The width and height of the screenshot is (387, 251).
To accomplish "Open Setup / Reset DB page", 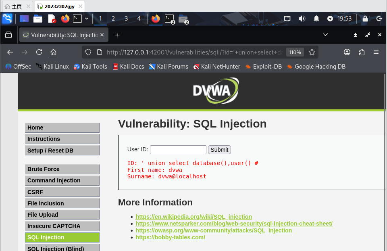I will (62, 151).
